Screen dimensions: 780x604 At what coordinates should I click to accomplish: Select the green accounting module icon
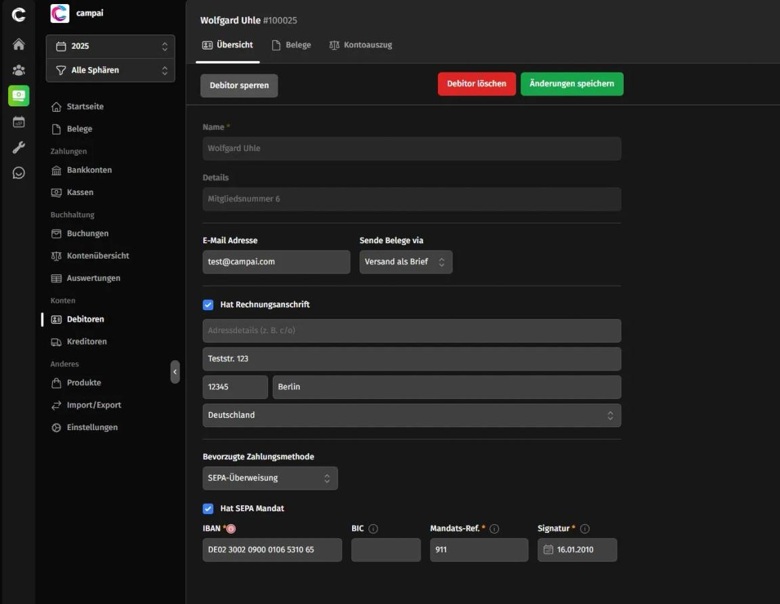click(x=18, y=95)
